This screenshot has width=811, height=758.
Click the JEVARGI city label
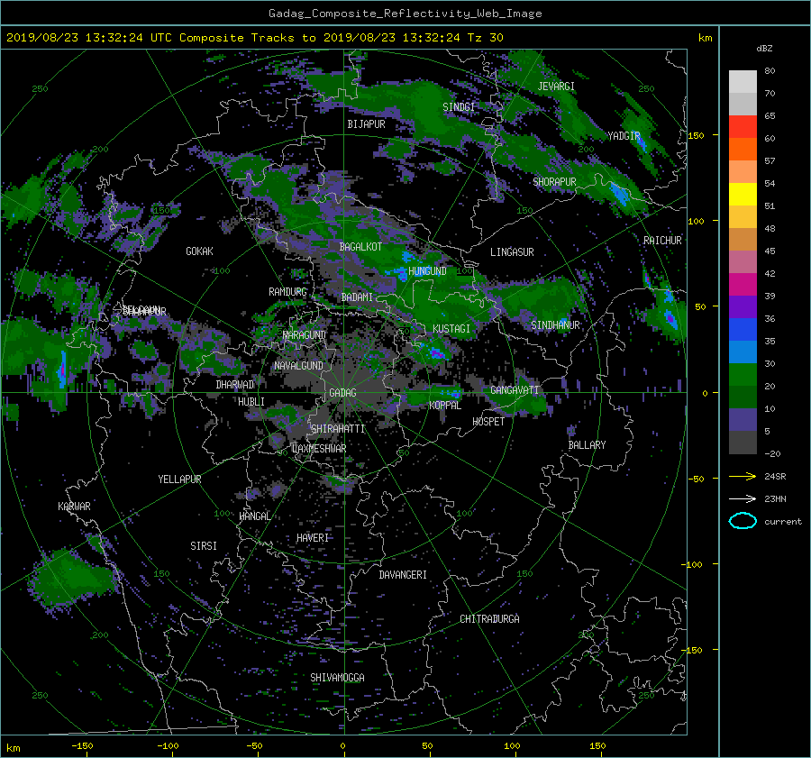(556, 87)
